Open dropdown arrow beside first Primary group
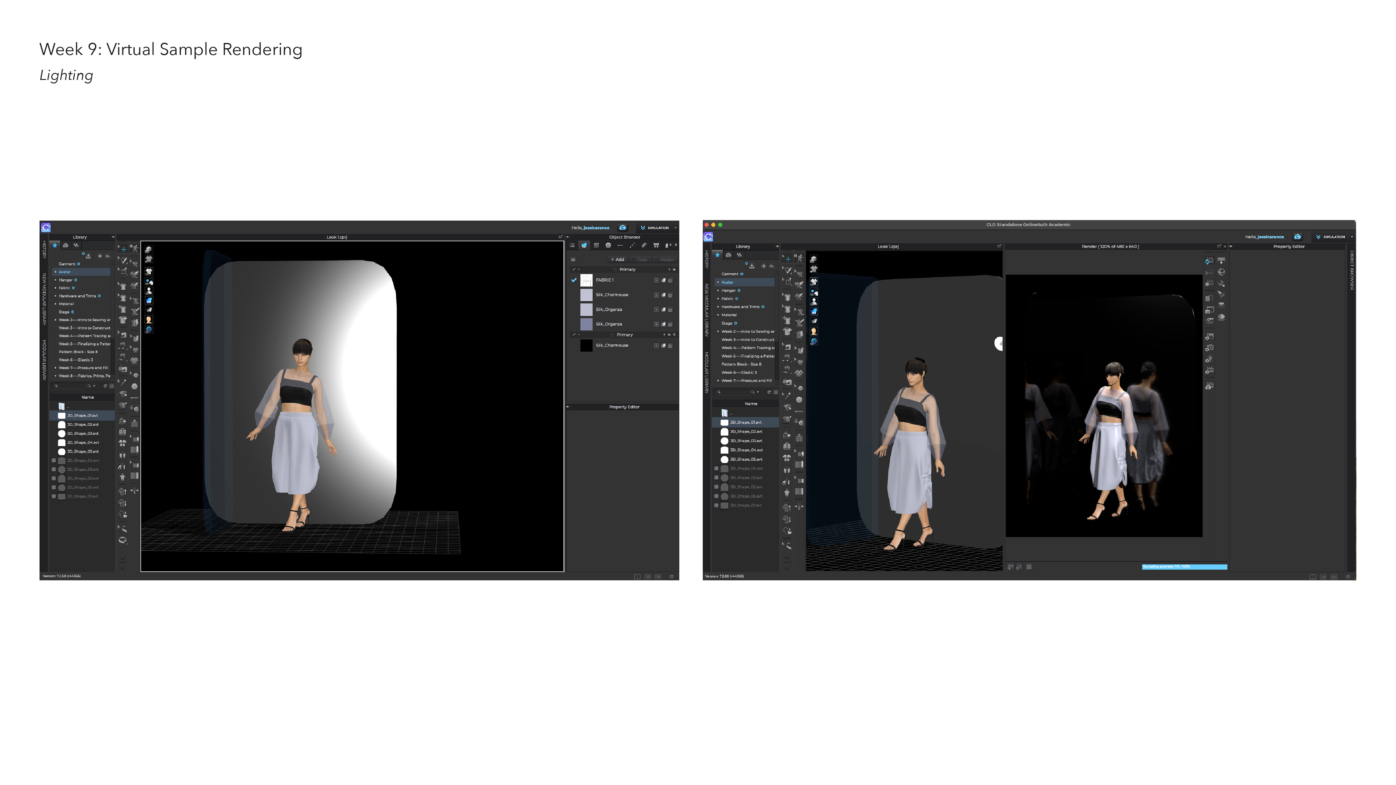Viewport: 1396px width, 785px height. point(579,269)
